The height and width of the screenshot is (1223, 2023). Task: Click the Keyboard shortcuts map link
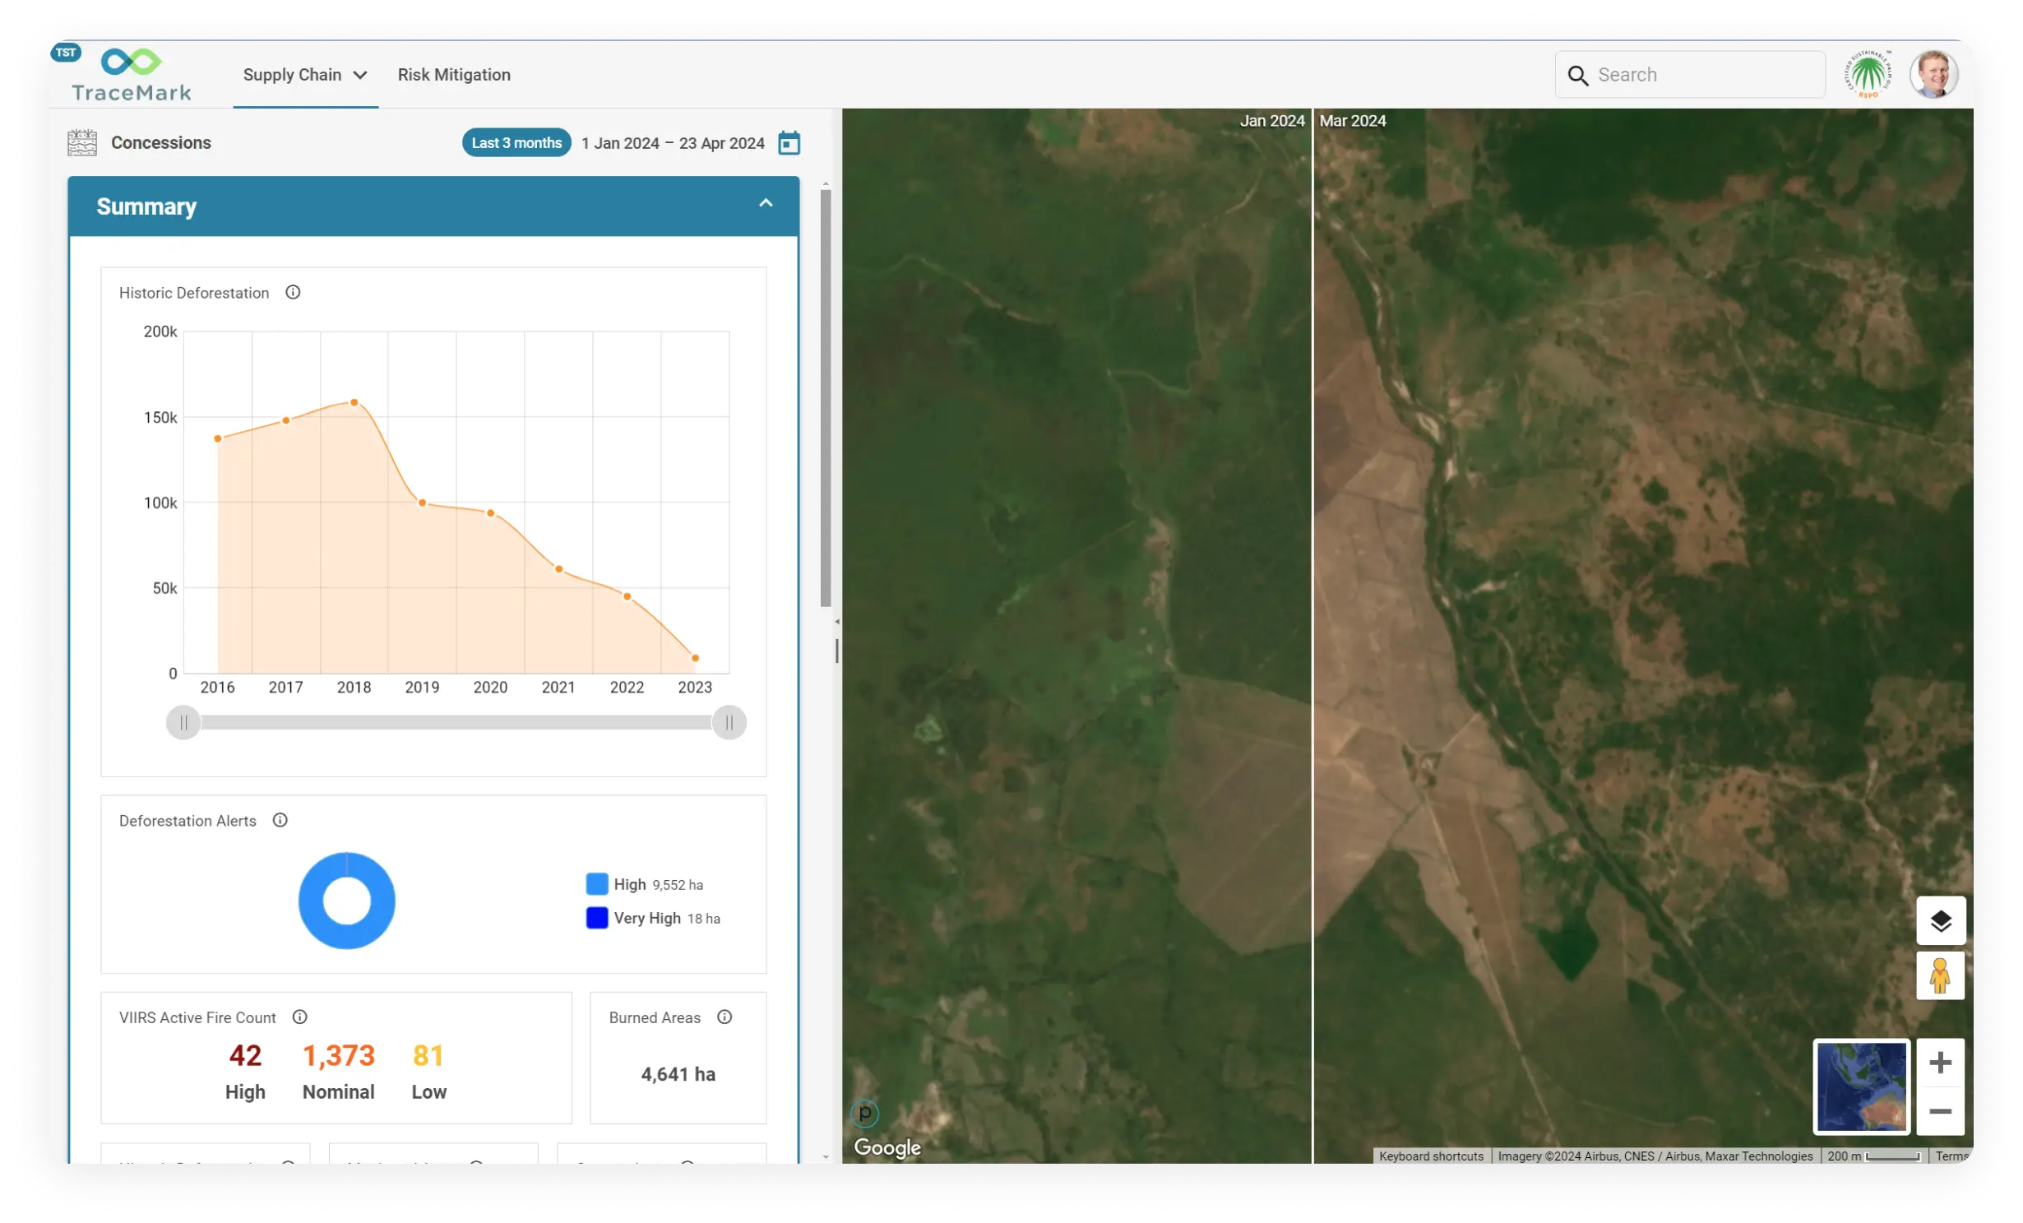(x=1431, y=1156)
